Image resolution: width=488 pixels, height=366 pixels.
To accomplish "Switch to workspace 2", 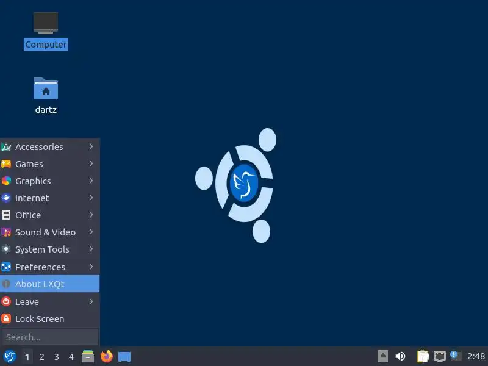I will (41, 357).
